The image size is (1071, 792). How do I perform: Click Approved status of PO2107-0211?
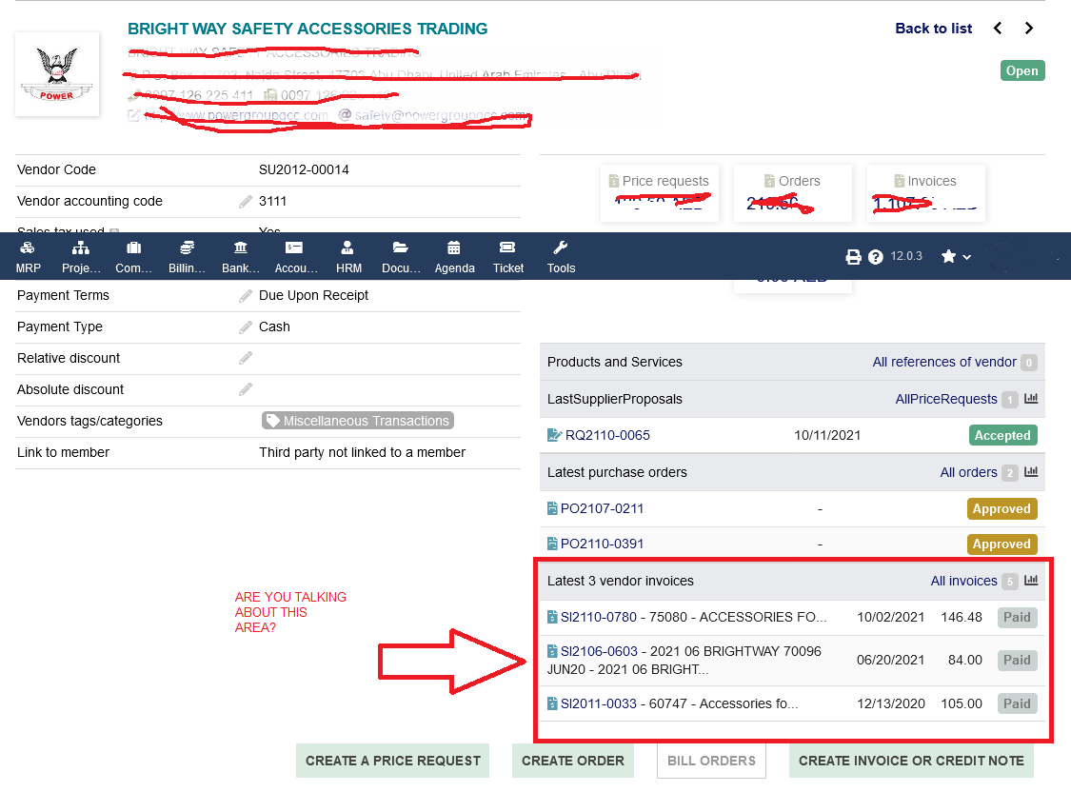[1002, 508]
